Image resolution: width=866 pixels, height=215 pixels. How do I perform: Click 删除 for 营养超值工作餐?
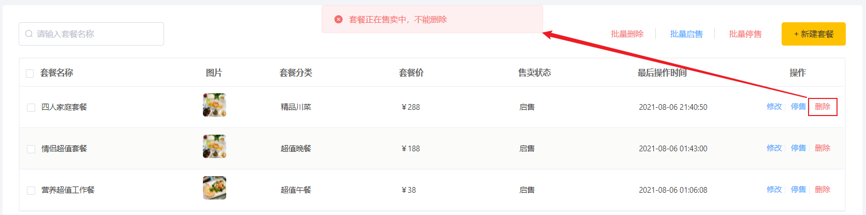click(823, 189)
